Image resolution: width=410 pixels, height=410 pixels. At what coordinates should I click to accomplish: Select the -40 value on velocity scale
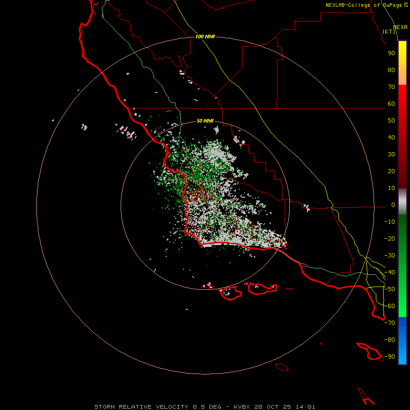click(389, 272)
